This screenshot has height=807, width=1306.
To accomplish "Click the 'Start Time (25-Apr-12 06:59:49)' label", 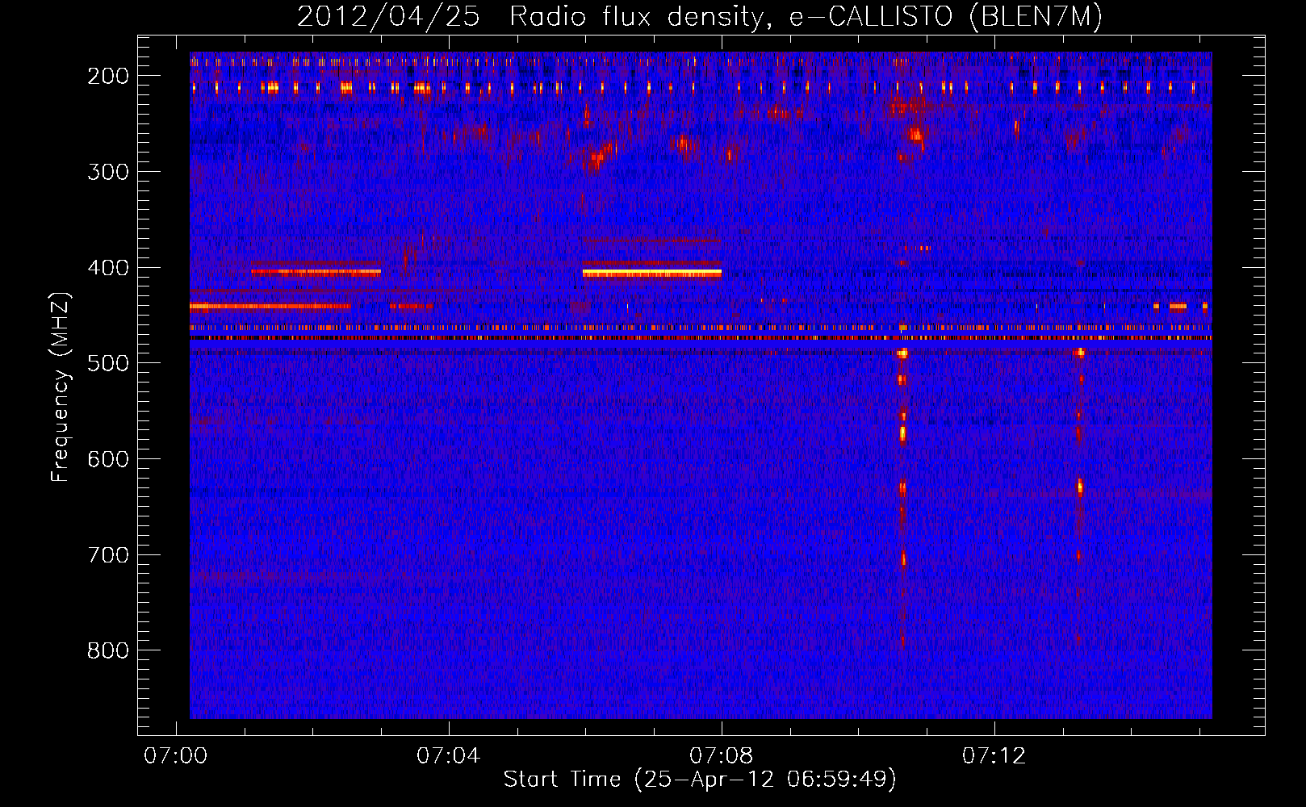I will coord(700,780).
